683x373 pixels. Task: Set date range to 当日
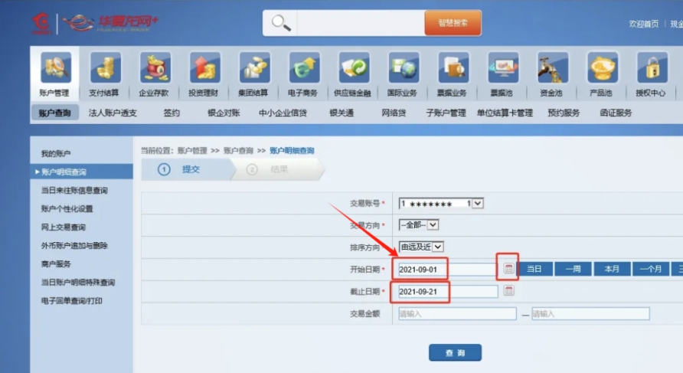click(534, 269)
